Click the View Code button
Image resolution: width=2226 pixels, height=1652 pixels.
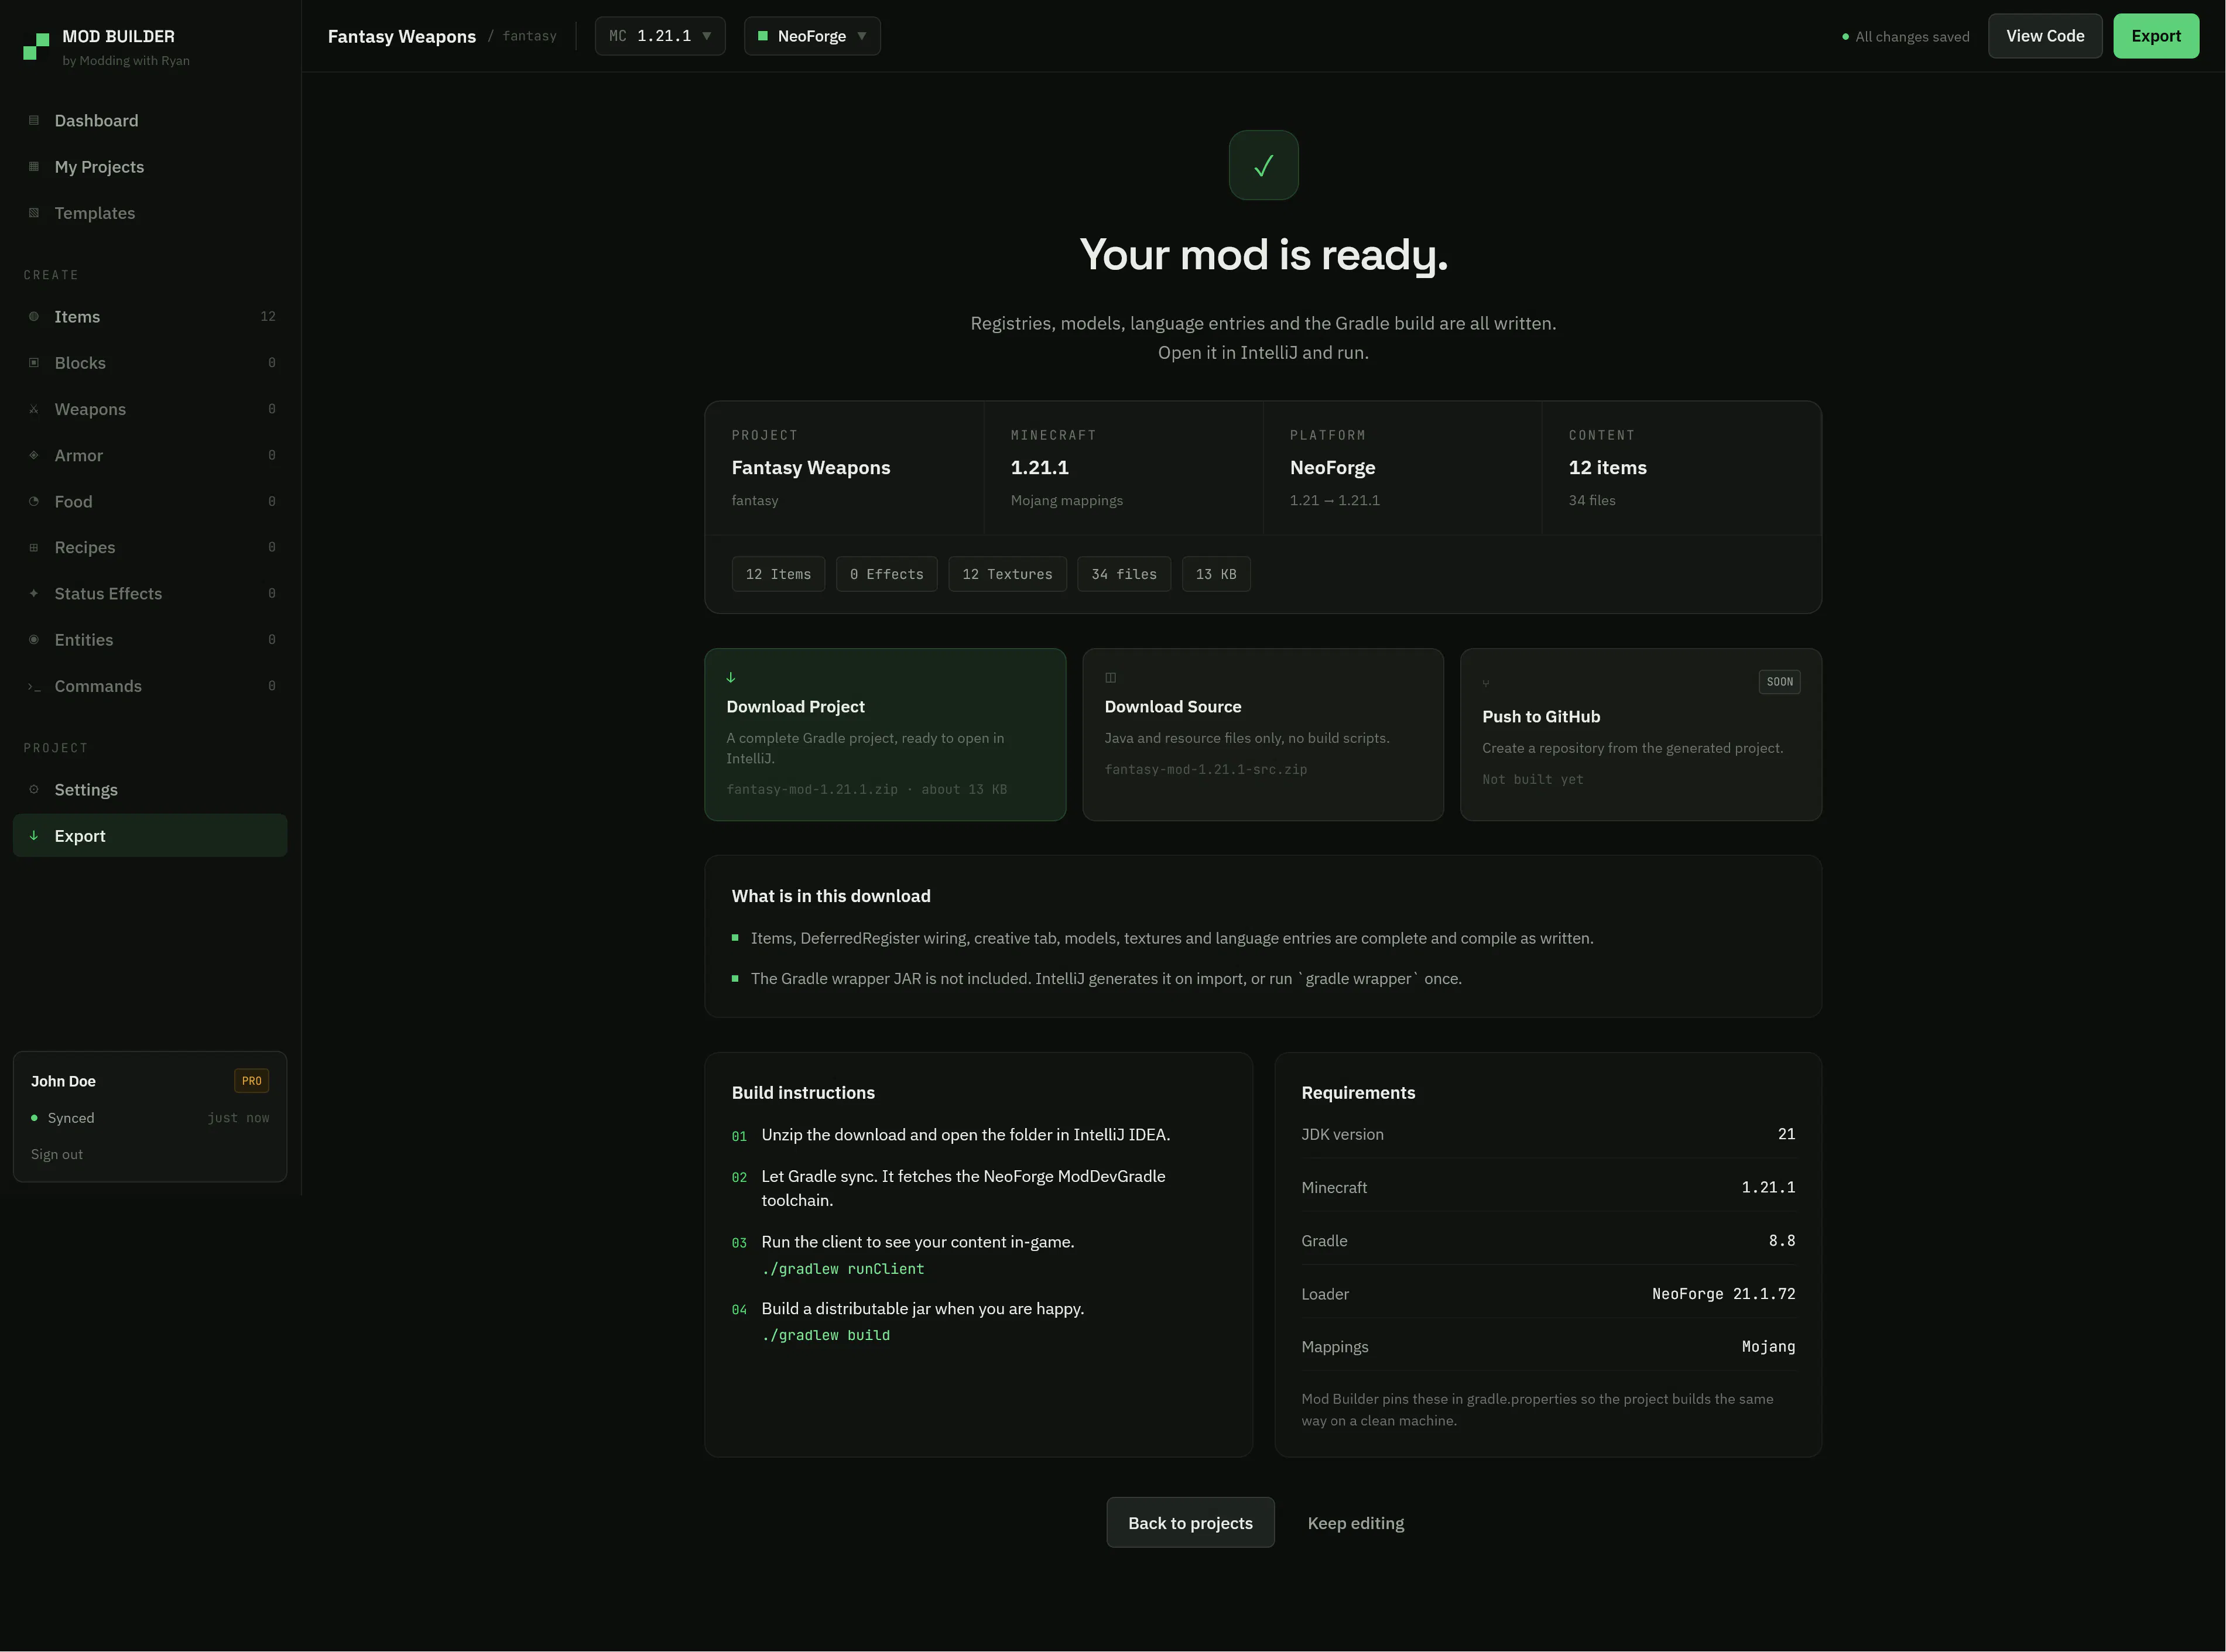click(x=2044, y=36)
